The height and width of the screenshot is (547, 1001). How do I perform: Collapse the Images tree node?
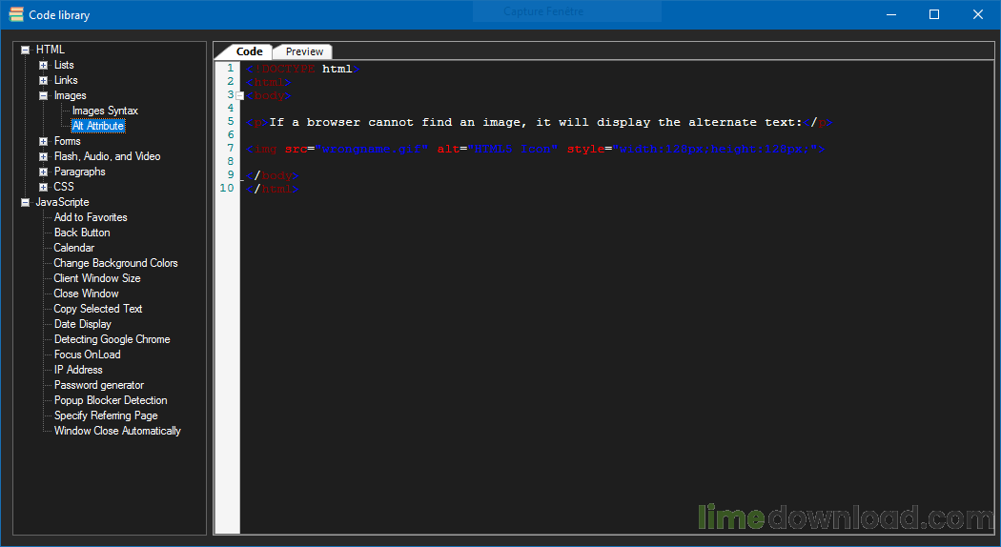click(x=44, y=95)
